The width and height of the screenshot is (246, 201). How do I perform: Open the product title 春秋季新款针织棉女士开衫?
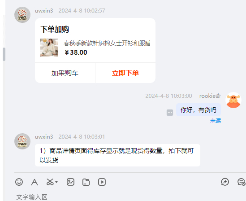pos(107,43)
